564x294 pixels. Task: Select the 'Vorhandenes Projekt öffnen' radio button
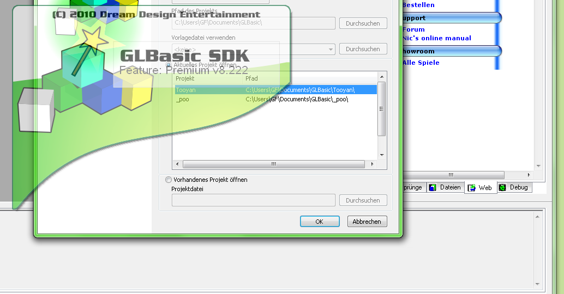(x=169, y=180)
